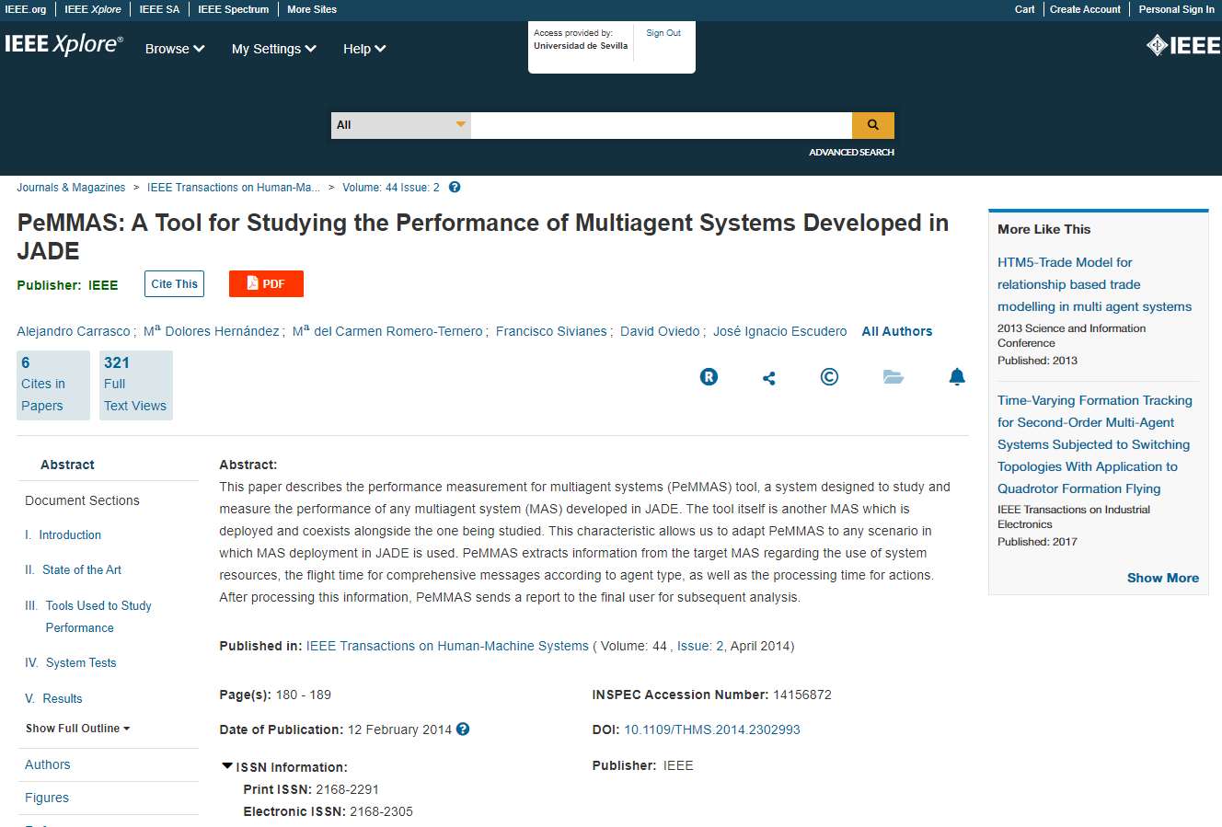Click the rights and permissions R icon
The height and width of the screenshot is (827, 1222).
[709, 377]
